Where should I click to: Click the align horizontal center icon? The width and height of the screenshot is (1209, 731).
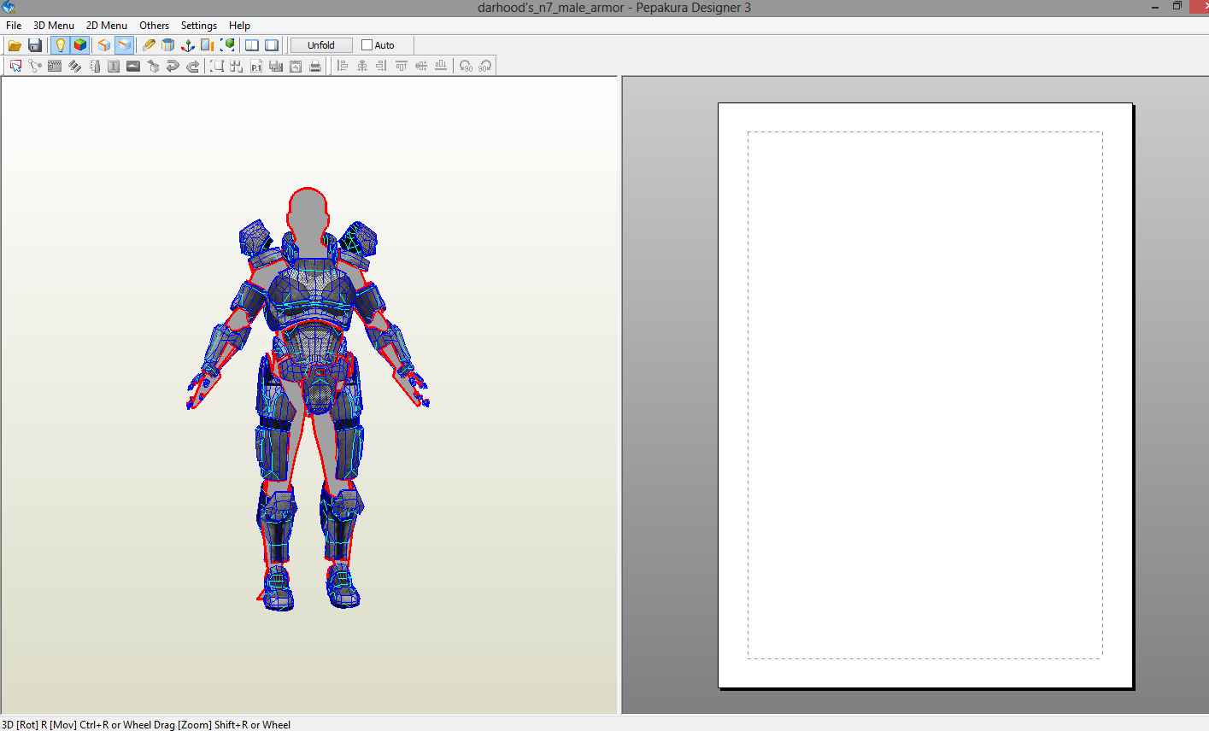pos(362,66)
